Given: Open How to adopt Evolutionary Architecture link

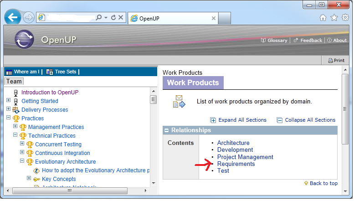Looking at the screenshot, I should click(x=96, y=170).
